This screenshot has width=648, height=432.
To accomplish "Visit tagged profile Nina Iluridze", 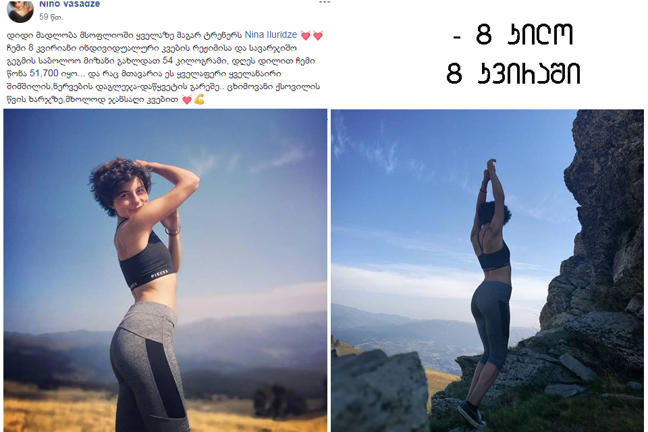I will pyautogui.click(x=271, y=35).
